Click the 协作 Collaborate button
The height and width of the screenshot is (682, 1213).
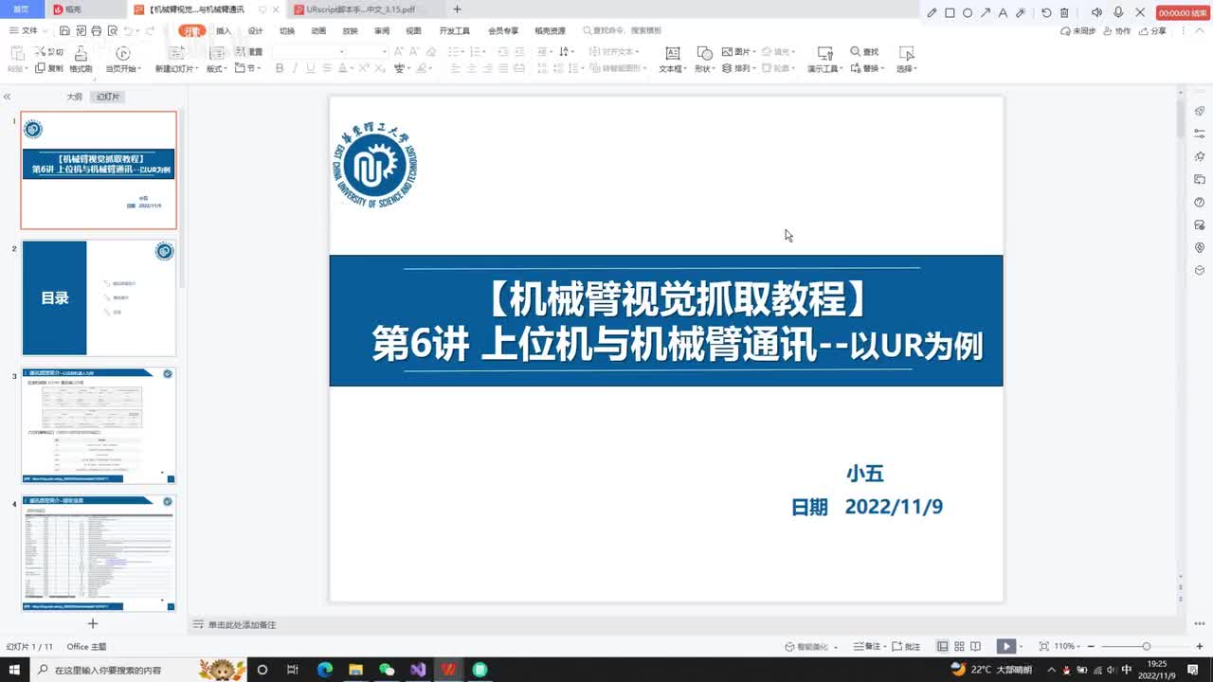click(1117, 31)
